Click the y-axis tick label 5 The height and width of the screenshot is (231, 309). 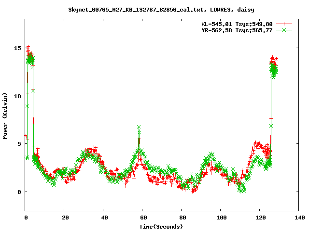tap(19, 144)
